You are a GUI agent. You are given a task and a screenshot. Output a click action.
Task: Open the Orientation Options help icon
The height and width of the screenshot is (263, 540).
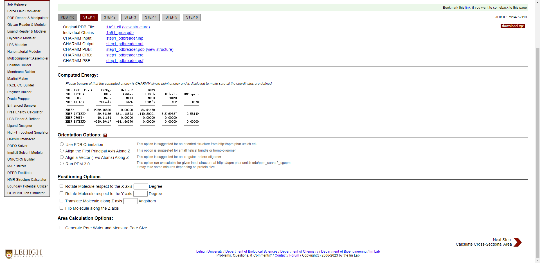tap(105, 135)
